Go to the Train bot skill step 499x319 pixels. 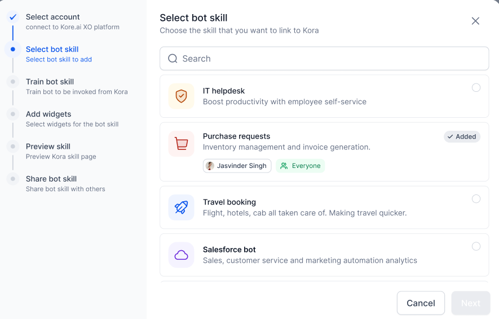(50, 82)
